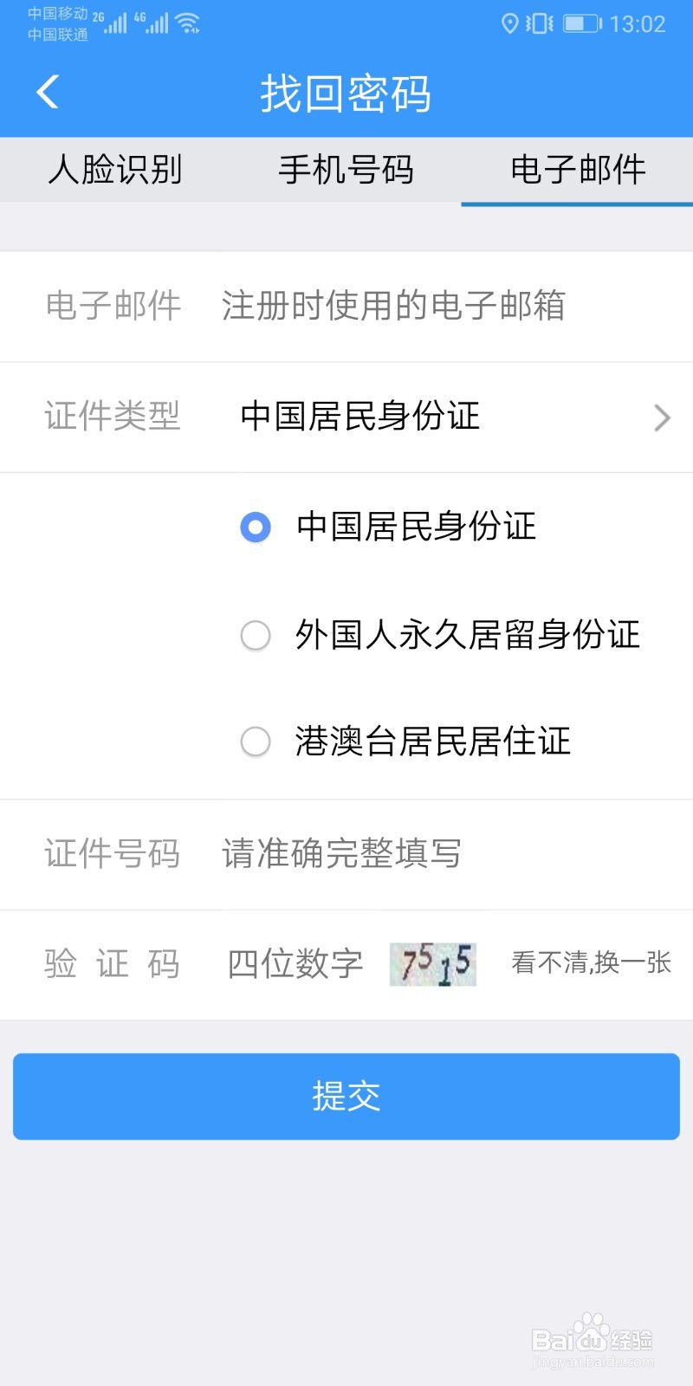693x1386 pixels.
Task: Open the 证件类型 selection row
Action: (x=360, y=417)
